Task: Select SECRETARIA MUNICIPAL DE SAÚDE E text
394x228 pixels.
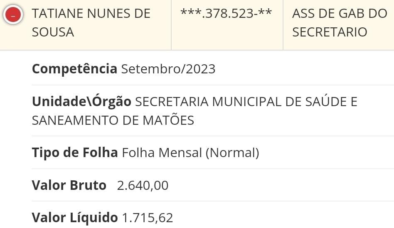Action: (x=246, y=102)
